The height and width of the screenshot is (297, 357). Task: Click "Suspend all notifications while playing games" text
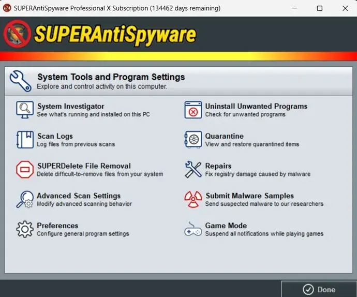[264, 234]
